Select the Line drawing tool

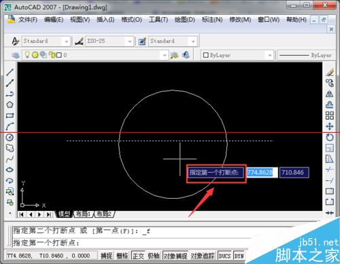pyautogui.click(x=10, y=72)
